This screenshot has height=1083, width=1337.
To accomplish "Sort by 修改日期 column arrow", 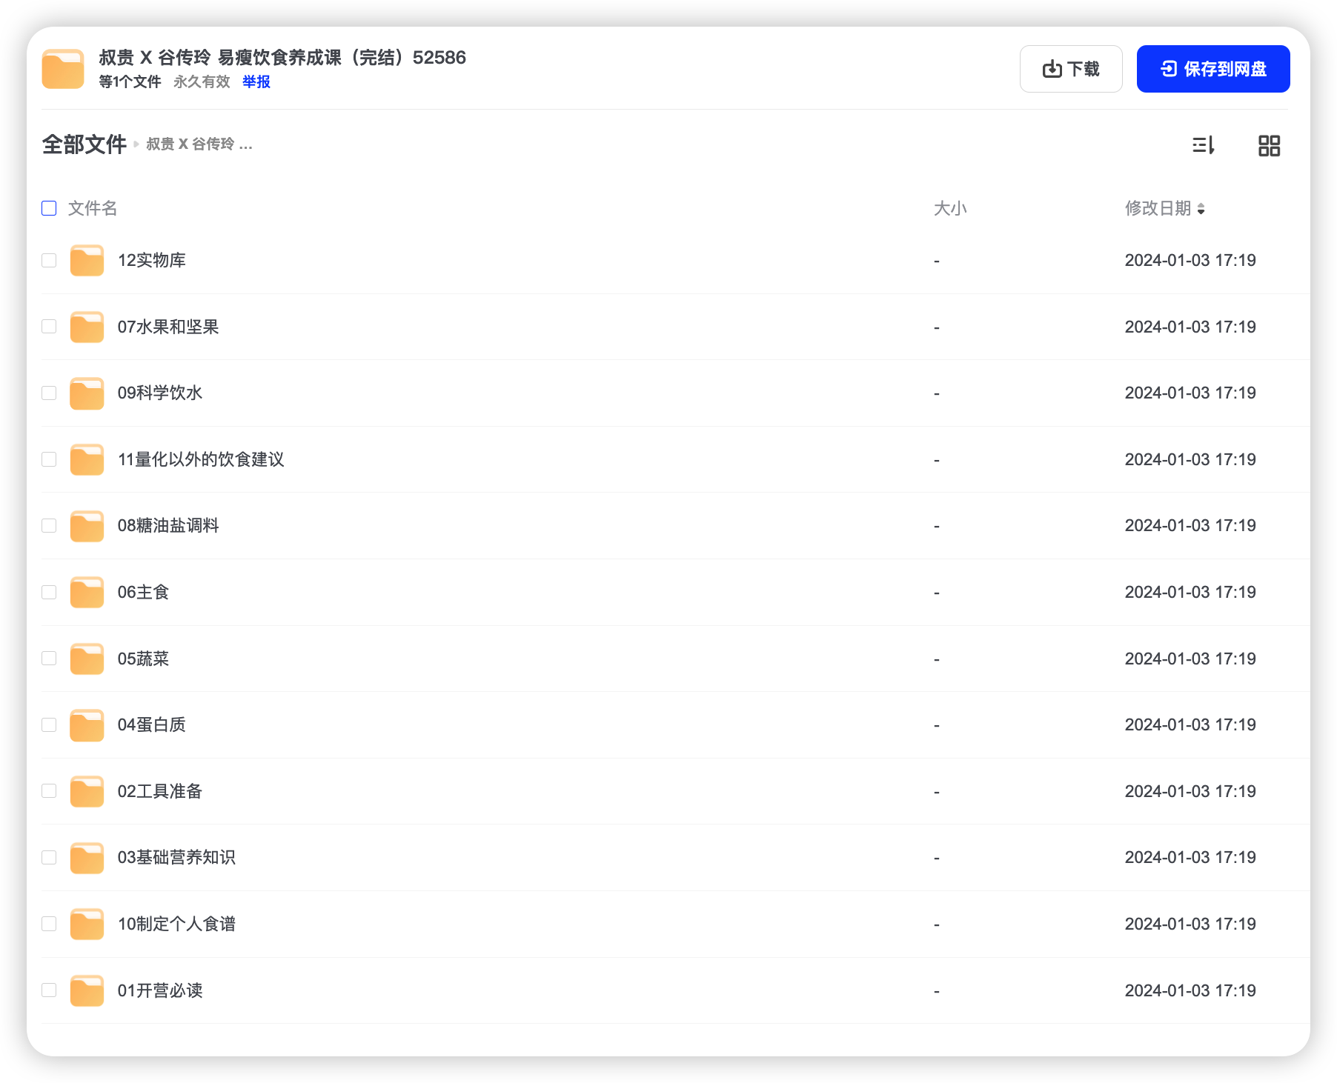I will 1201,210.
